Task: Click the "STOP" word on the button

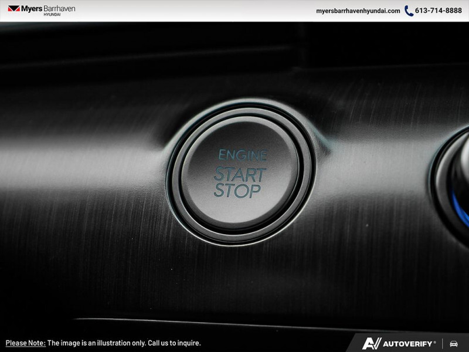Action: point(237,191)
